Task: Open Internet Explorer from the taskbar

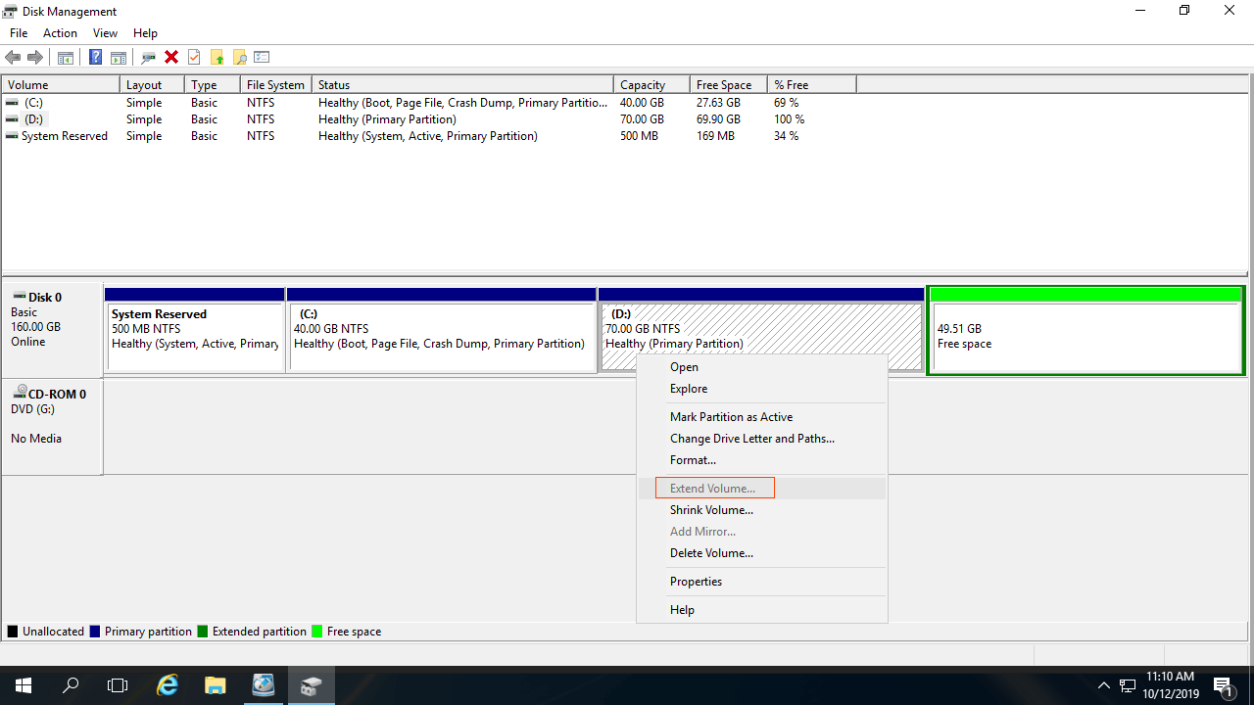Action: click(x=168, y=685)
